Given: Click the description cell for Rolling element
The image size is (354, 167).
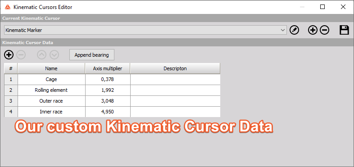Looking at the screenshot, I should coord(175,90).
